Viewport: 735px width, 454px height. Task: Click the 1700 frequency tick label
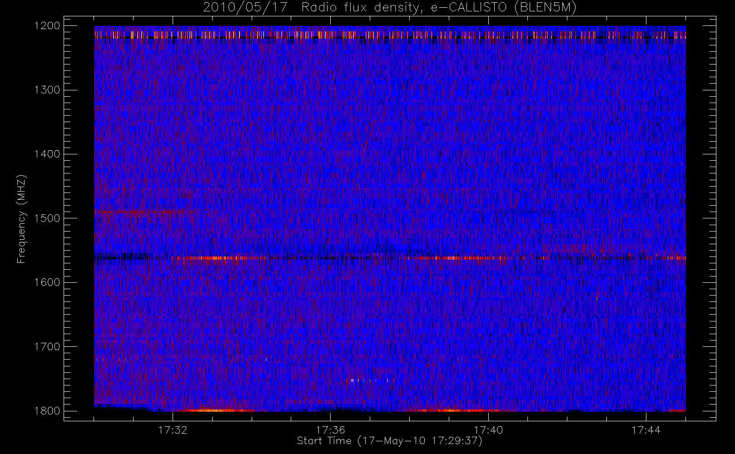(x=47, y=346)
